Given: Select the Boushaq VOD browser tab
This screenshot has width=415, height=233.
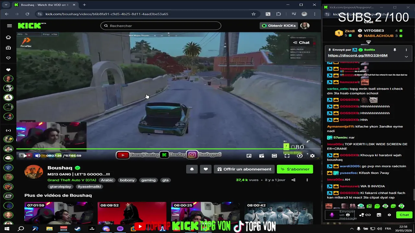Looking at the screenshot, I should click(45, 5).
